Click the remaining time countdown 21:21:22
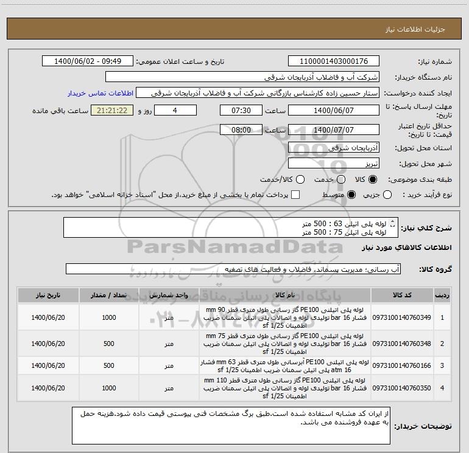The image size is (469, 453). (112, 111)
